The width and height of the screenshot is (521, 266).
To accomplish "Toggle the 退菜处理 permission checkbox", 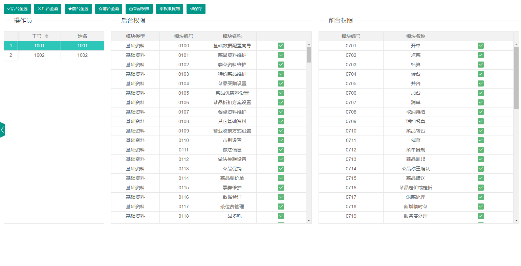I will pyautogui.click(x=481, y=197).
